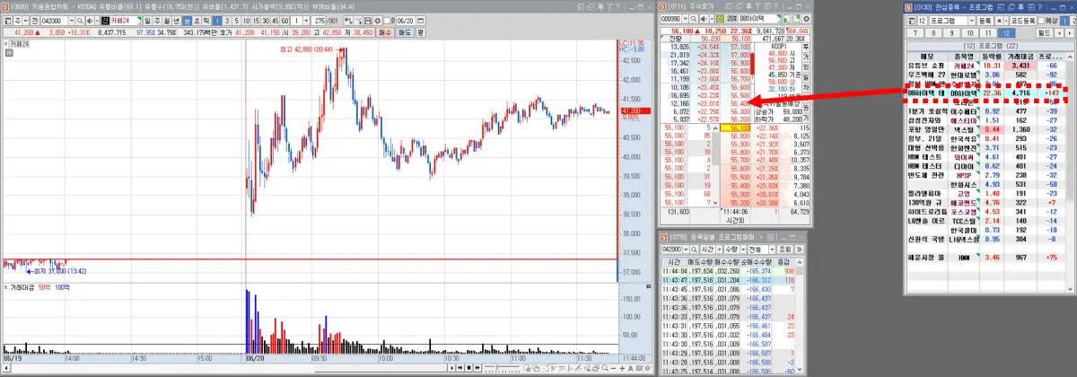Switch to group tab 8 in 관심종목
The width and height of the screenshot is (1077, 377).
933,33
